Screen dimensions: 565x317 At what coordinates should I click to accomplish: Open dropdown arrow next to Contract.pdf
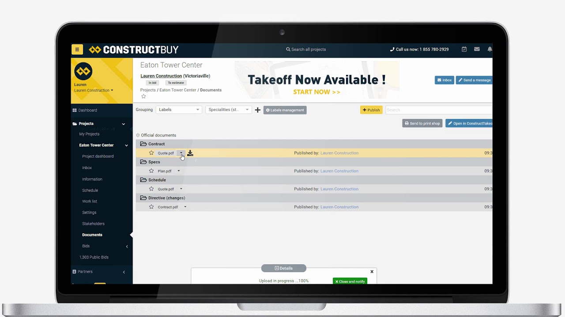(x=185, y=207)
